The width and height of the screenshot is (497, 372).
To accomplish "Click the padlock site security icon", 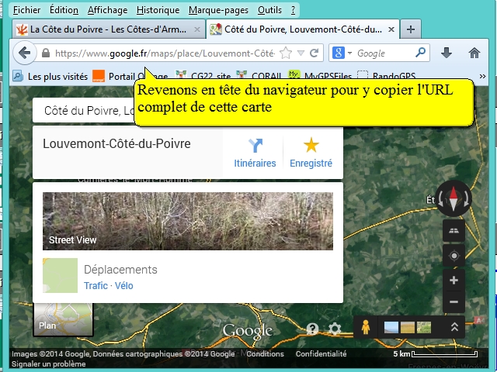I will pyautogui.click(x=46, y=53).
